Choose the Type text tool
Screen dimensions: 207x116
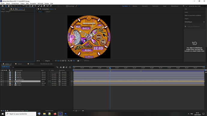(x=35, y=6)
